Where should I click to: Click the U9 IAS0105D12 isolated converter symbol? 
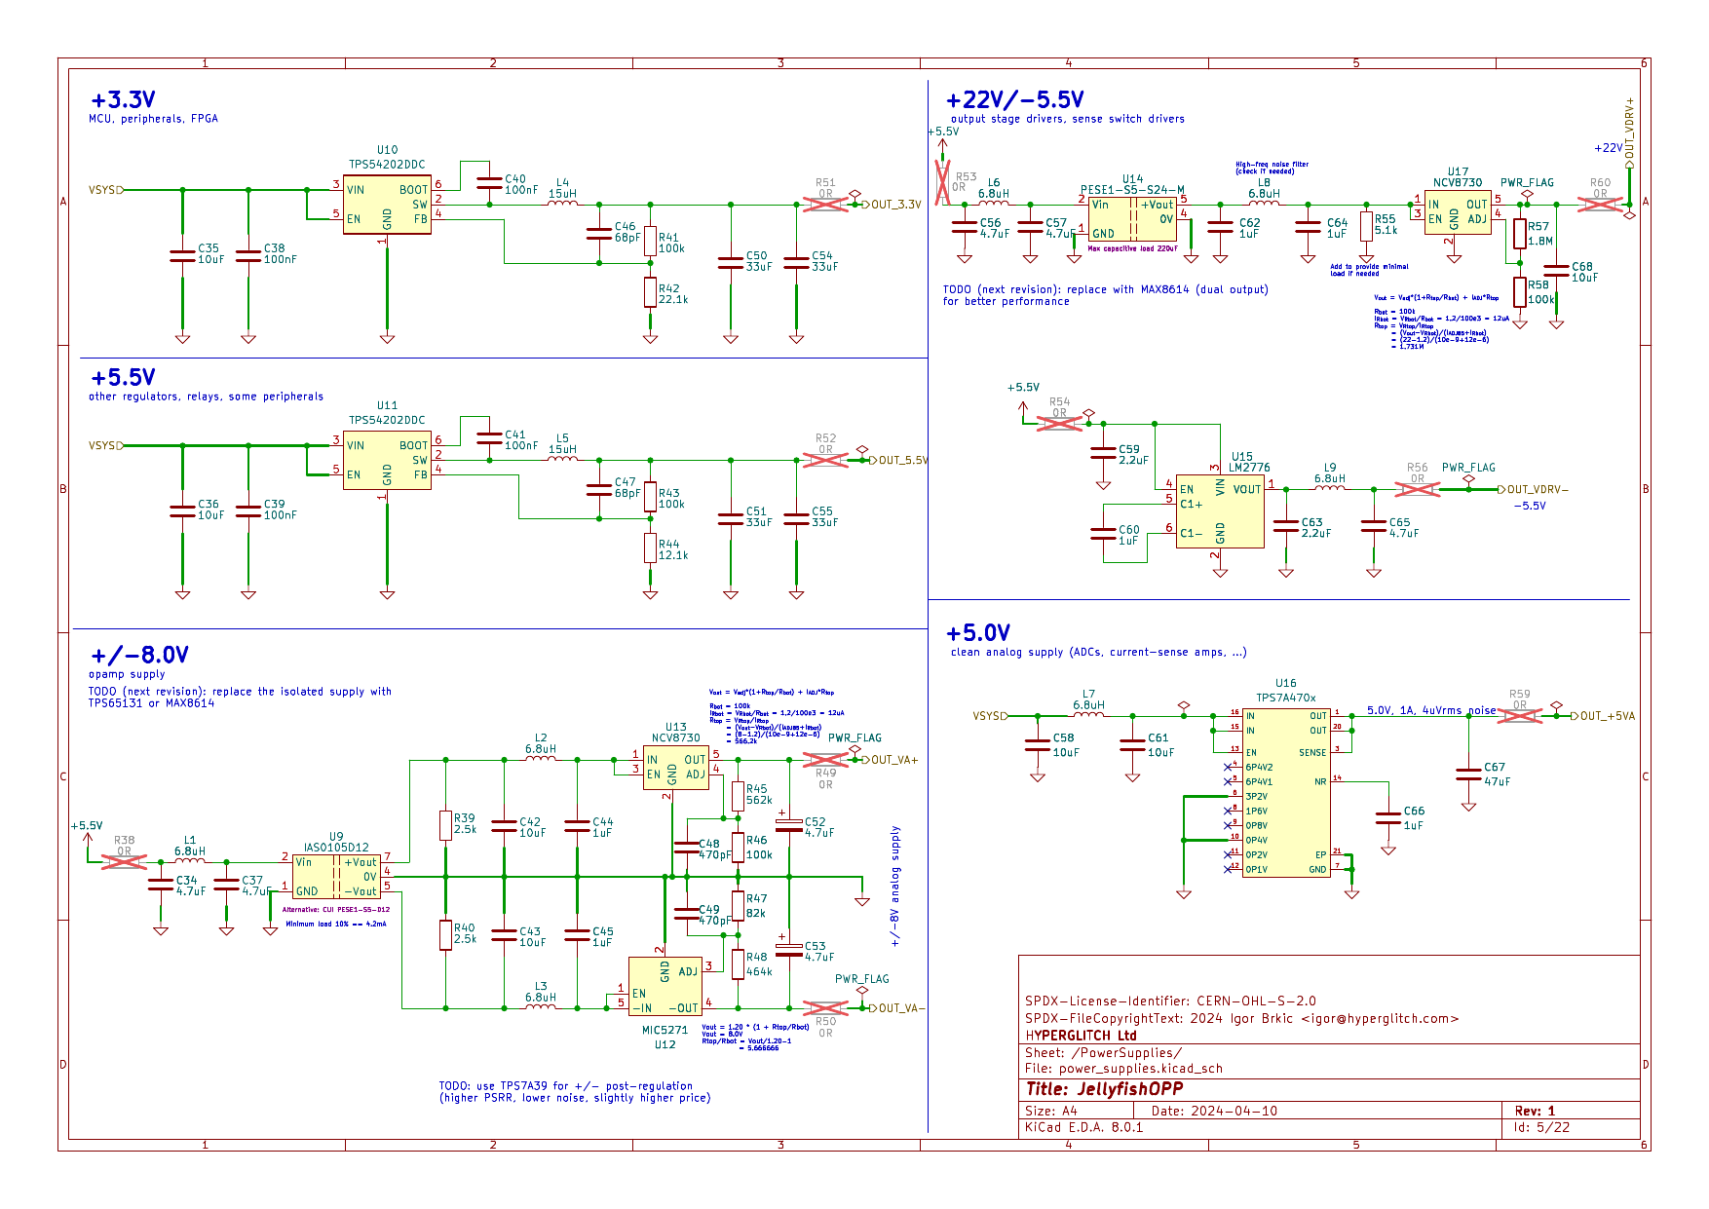click(336, 876)
